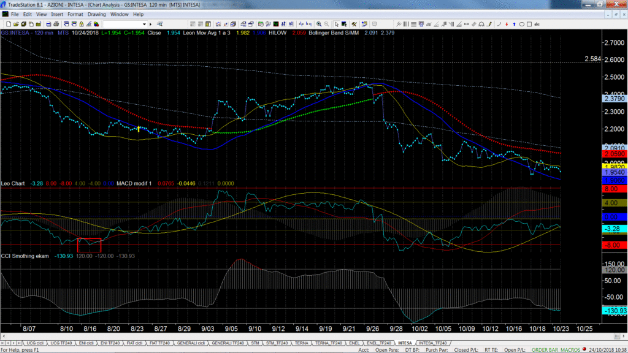Open the File menu
The height and width of the screenshot is (353, 628).
(x=15, y=14)
